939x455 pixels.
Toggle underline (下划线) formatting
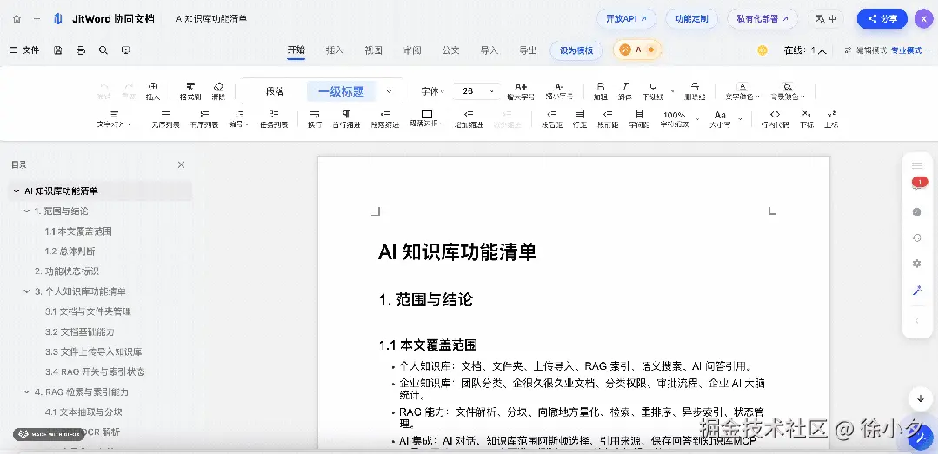[653, 91]
